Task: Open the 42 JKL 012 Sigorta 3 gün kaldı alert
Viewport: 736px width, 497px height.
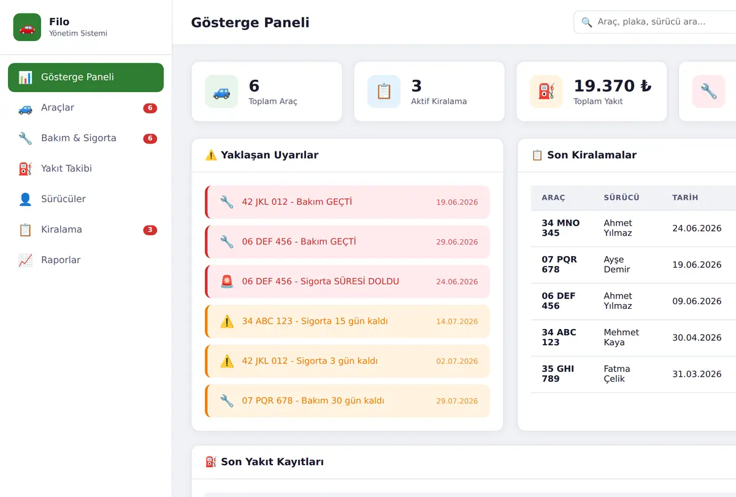Action: click(x=348, y=362)
